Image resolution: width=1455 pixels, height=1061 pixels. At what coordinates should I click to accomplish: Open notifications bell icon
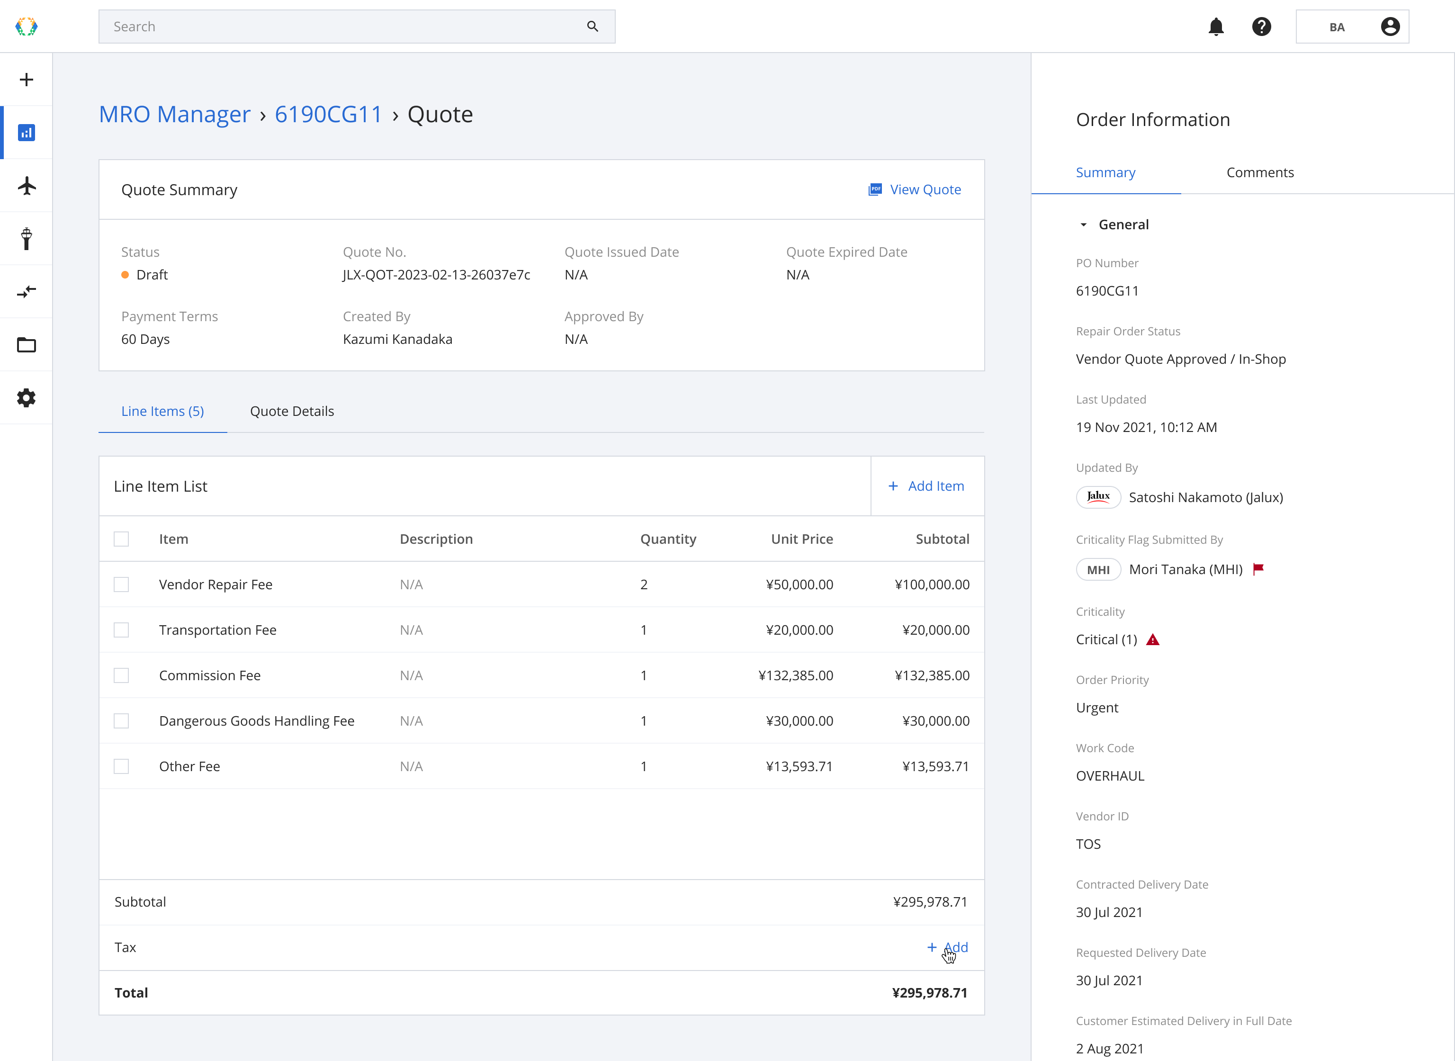point(1216,27)
